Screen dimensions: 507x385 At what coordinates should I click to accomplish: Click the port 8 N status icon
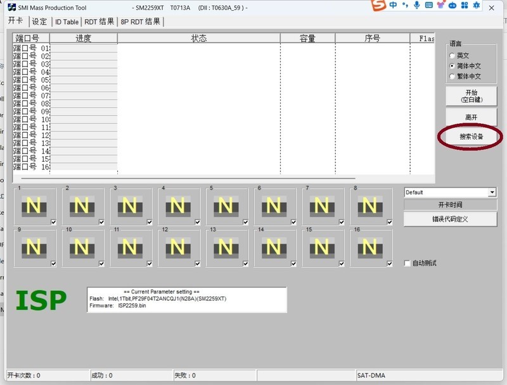pyautogui.click(x=370, y=206)
